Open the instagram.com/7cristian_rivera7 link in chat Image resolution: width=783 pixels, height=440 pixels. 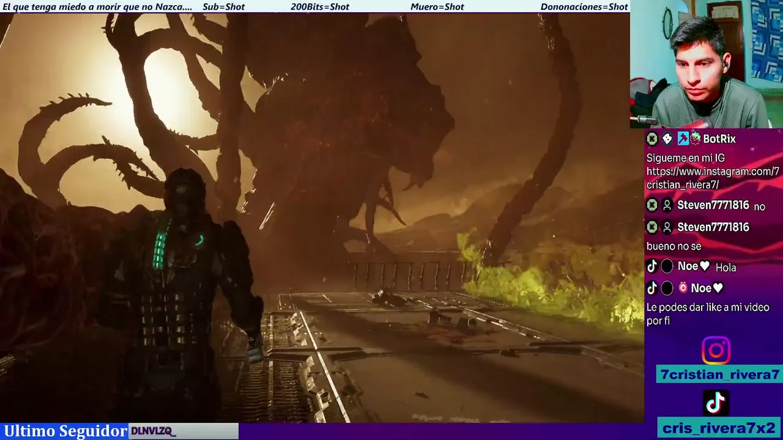713,178
